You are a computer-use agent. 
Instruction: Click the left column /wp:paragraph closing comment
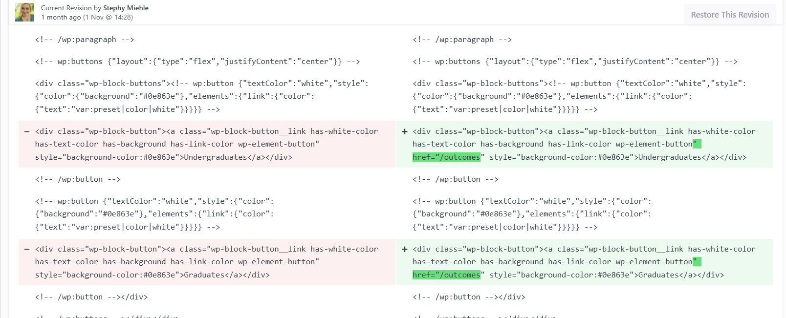click(x=85, y=40)
